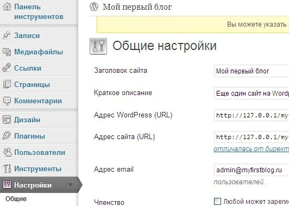
Task: Click the Адрес WordPress (URL) input
Action: tap(252, 115)
